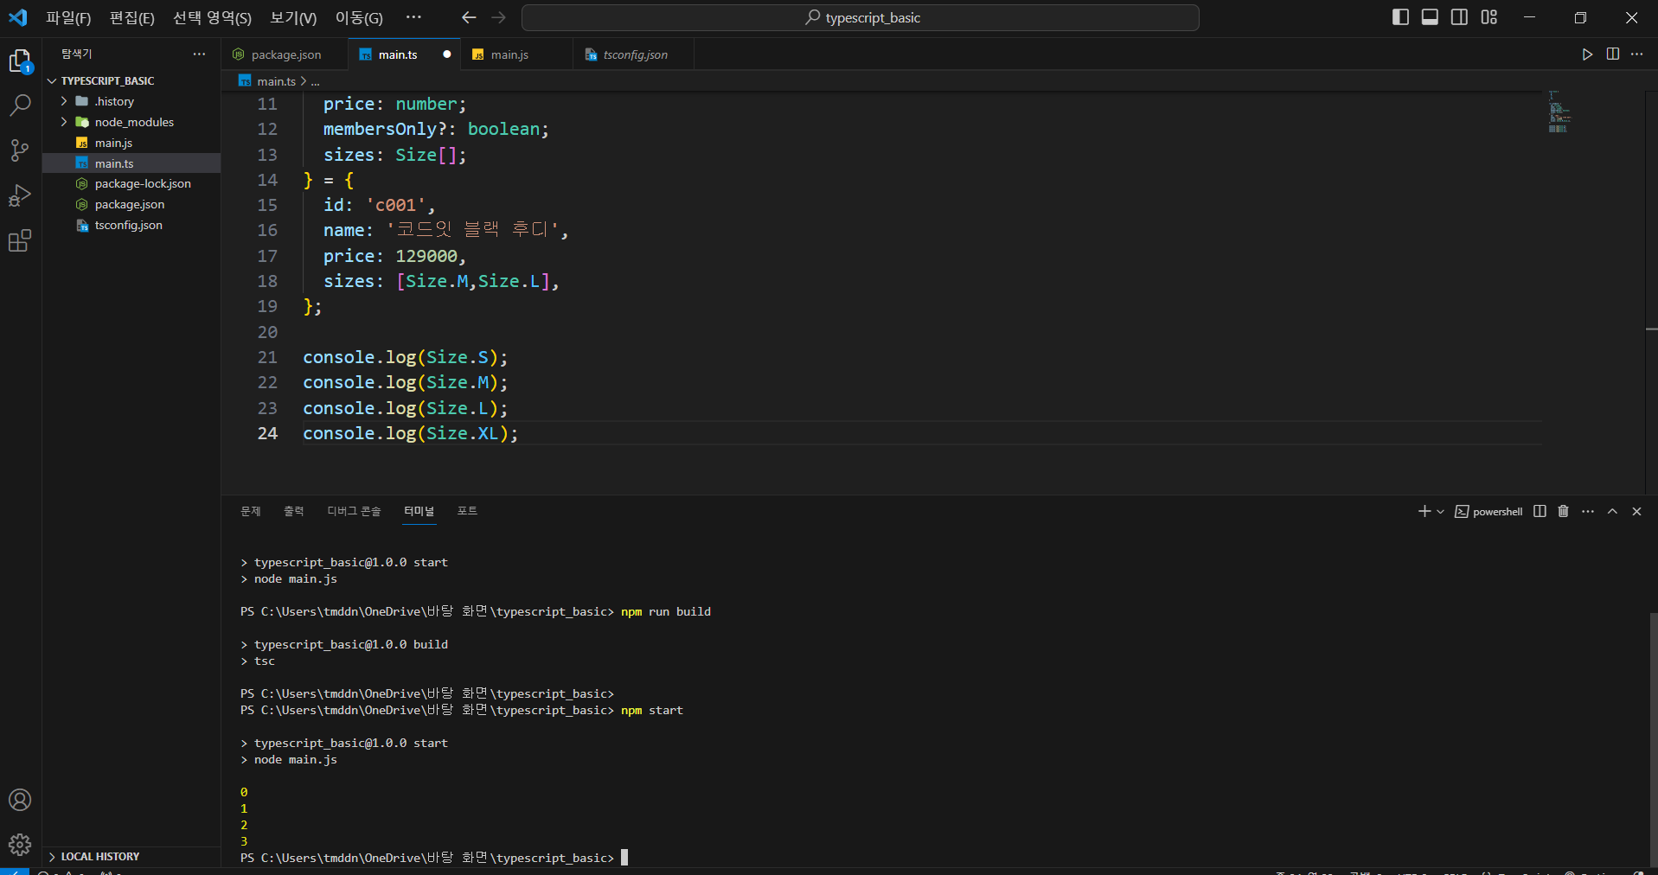Image resolution: width=1658 pixels, height=875 pixels.
Task: Maximize the panel size with up chevron
Action: click(x=1612, y=511)
